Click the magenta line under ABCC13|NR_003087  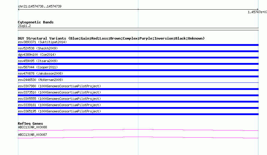click(x=138, y=137)
